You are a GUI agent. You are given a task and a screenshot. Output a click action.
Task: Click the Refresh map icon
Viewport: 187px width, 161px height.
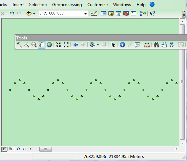19,149
